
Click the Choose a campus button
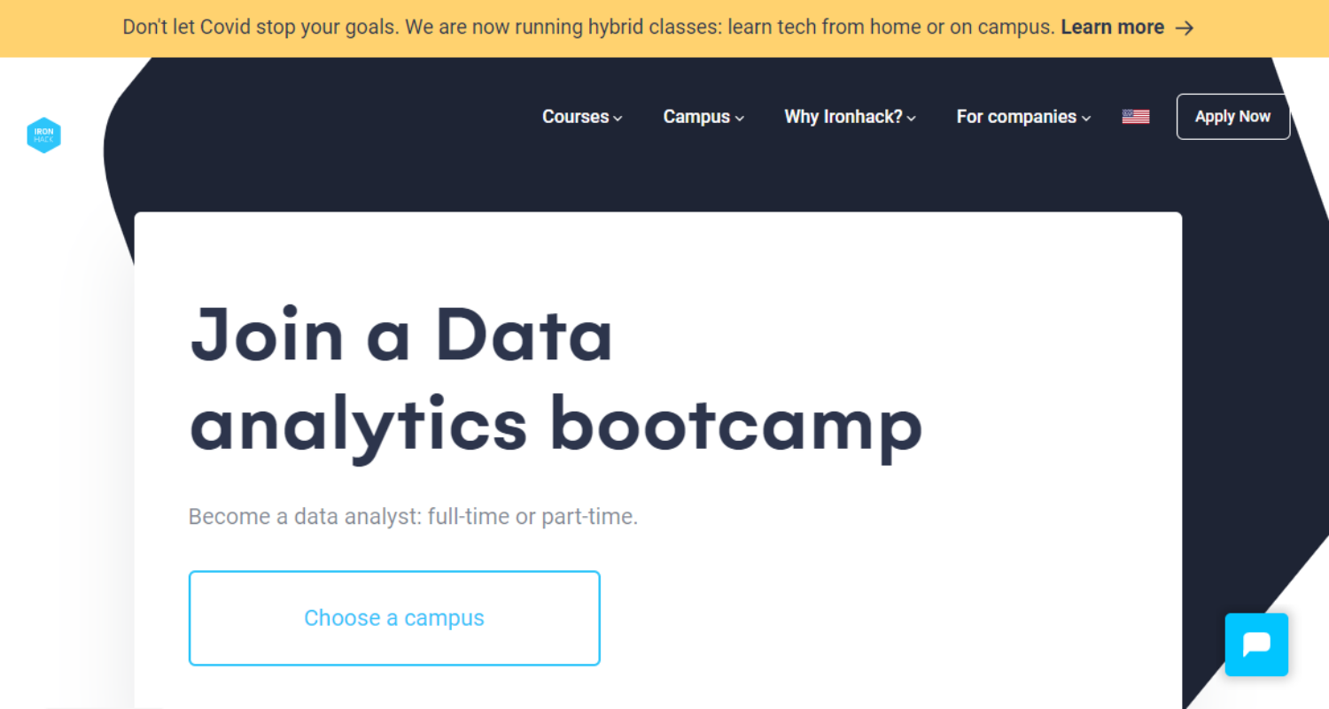coord(394,618)
